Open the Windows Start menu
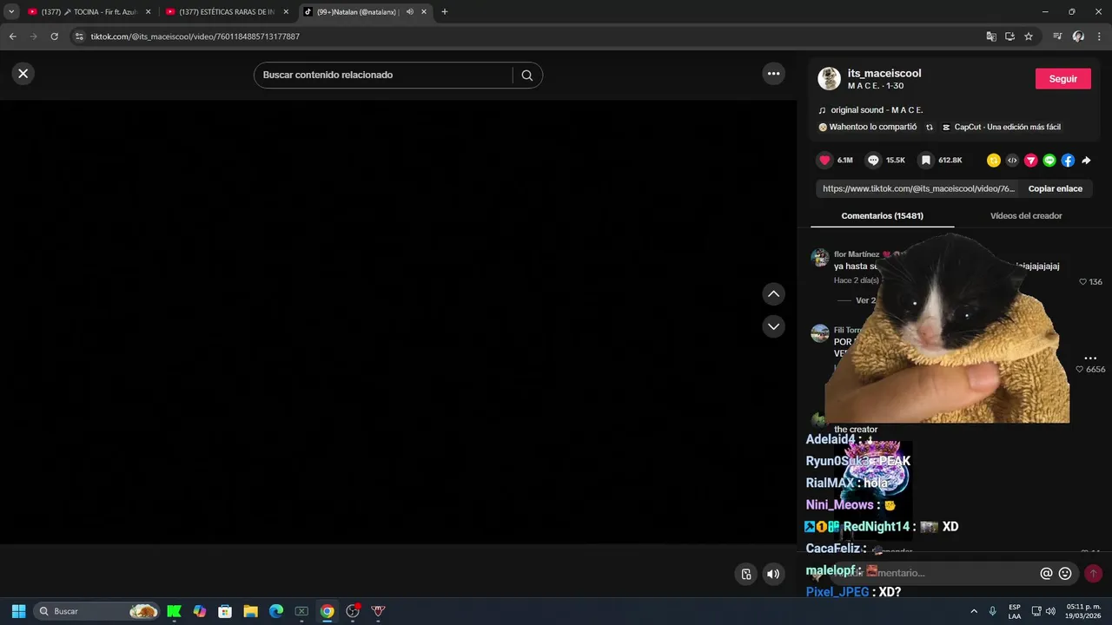This screenshot has width=1112, height=625. coord(18,611)
